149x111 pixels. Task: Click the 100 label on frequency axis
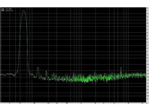click(34, 103)
